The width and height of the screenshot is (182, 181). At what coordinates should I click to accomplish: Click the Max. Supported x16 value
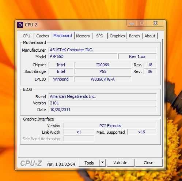(x=142, y=132)
